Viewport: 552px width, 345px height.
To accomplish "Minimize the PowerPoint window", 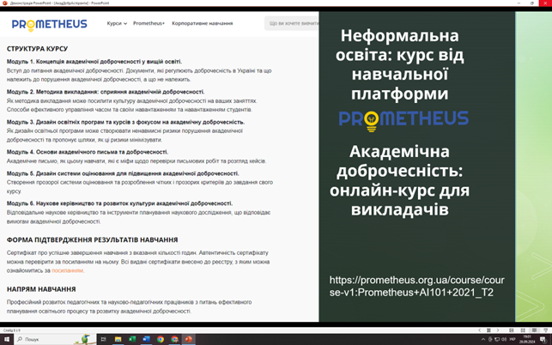I will (x=519, y=3).
